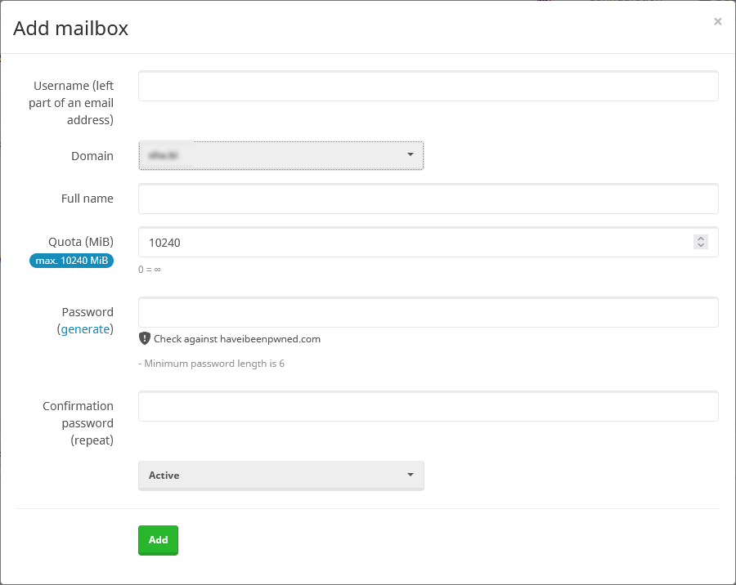736x585 pixels.
Task: Focus the Username input field
Action: [428, 86]
